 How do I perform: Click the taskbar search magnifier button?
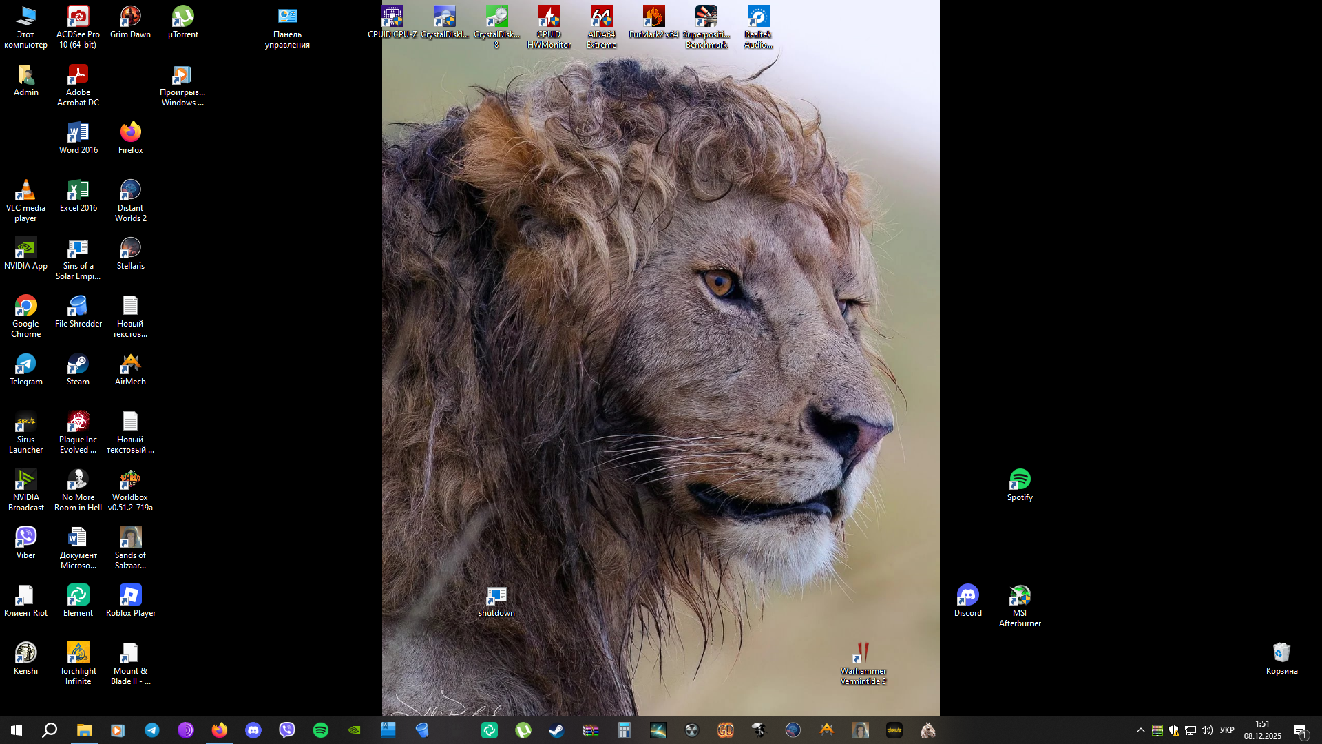[x=50, y=730]
